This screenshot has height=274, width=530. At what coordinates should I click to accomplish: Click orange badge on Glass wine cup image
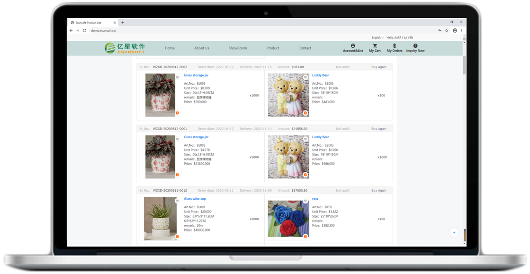177,237
